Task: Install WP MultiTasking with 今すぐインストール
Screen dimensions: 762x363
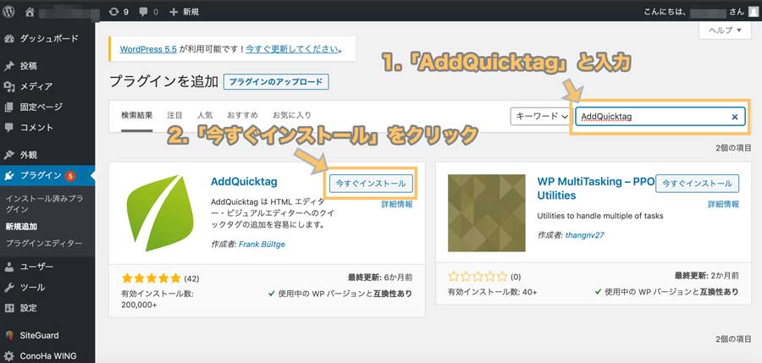Action: (x=698, y=184)
